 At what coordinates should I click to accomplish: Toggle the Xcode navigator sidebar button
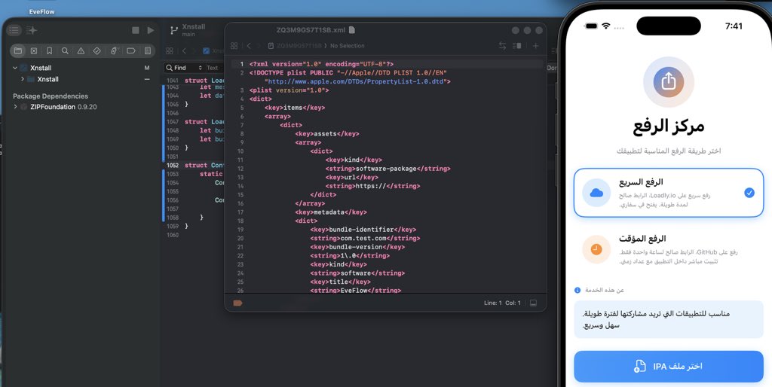click(x=14, y=30)
